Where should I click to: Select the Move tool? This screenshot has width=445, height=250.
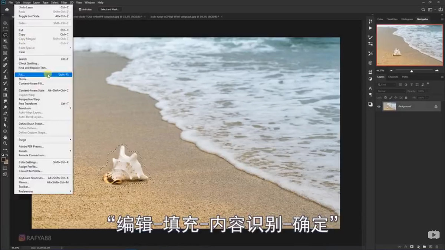point(5,23)
